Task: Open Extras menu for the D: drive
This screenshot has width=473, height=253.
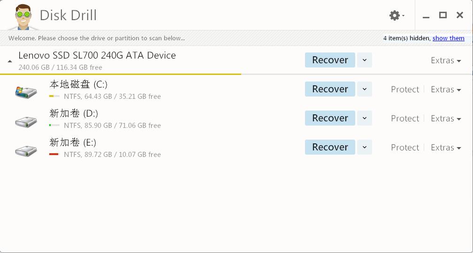Action: click(x=446, y=119)
